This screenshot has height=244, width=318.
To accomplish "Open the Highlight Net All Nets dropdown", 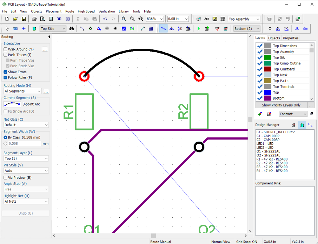I will tap(26, 202).
